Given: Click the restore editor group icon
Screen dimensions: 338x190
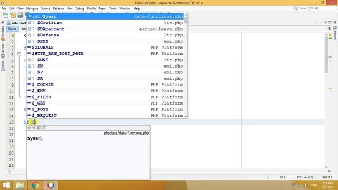Looking at the screenshot, I should point(335,22).
